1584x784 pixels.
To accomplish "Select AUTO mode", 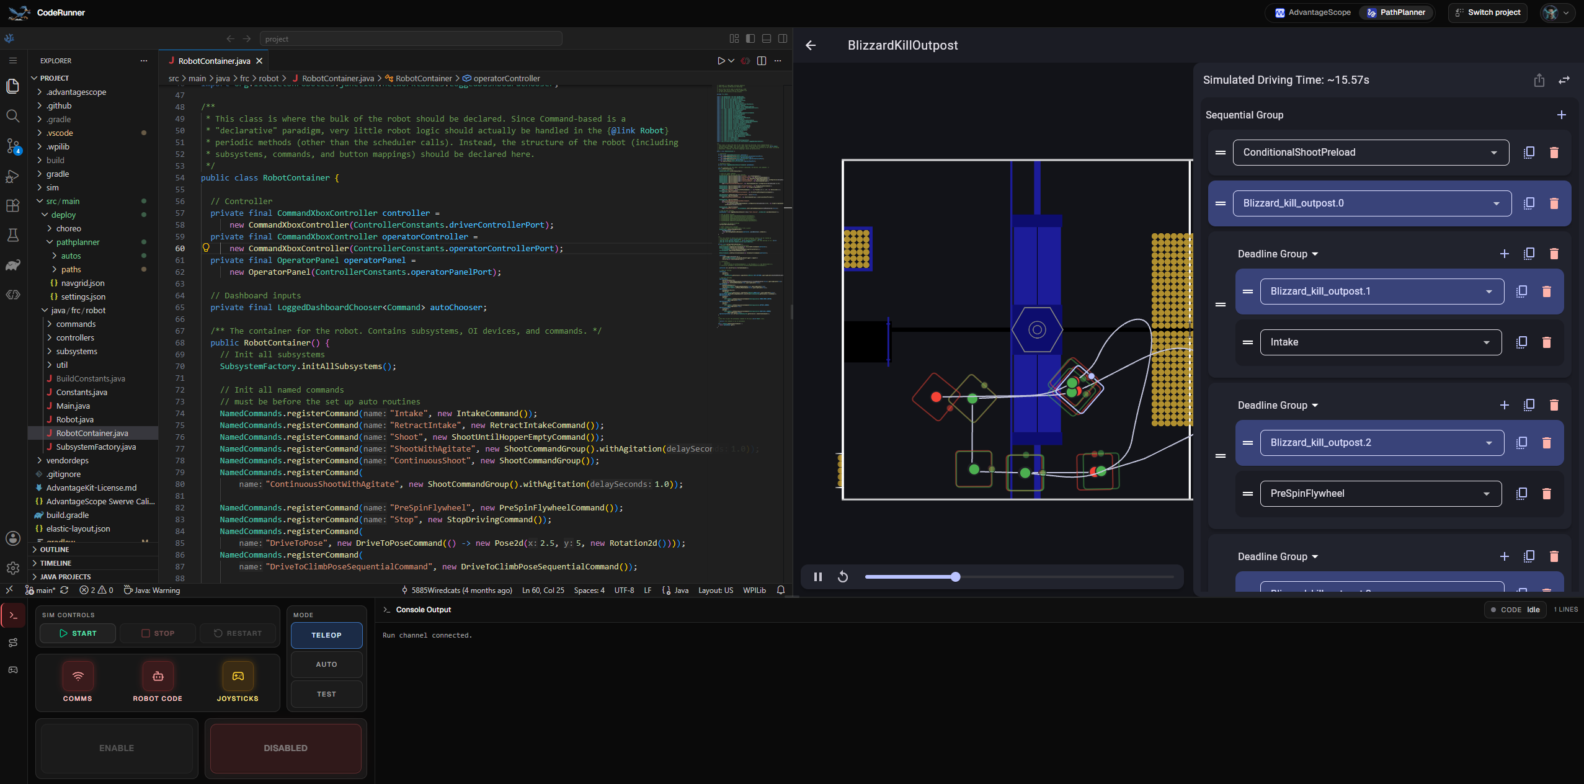I will point(327,664).
